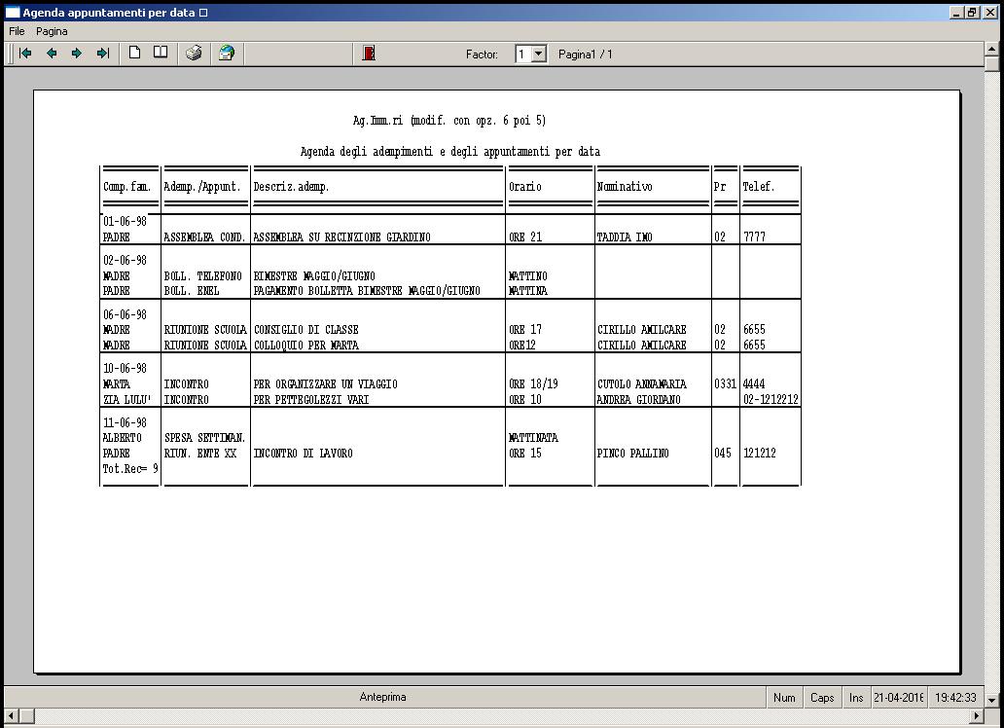Go to the first page
Viewport: 1004px width, 728px height.
tap(25, 54)
